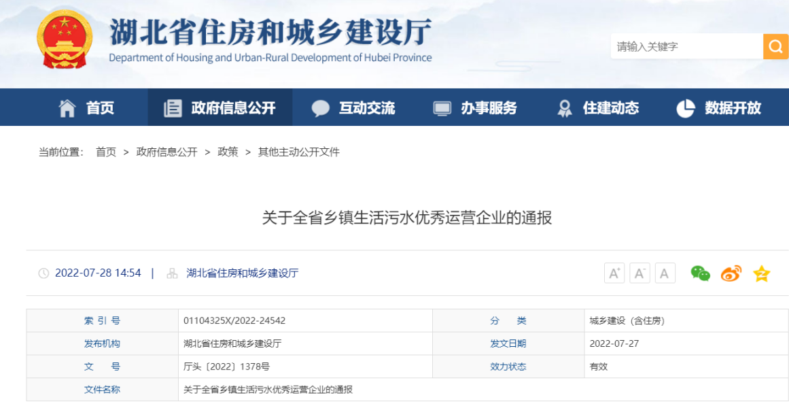Open the 互动交流 navigation tab
The image size is (789, 404).
[354, 107]
